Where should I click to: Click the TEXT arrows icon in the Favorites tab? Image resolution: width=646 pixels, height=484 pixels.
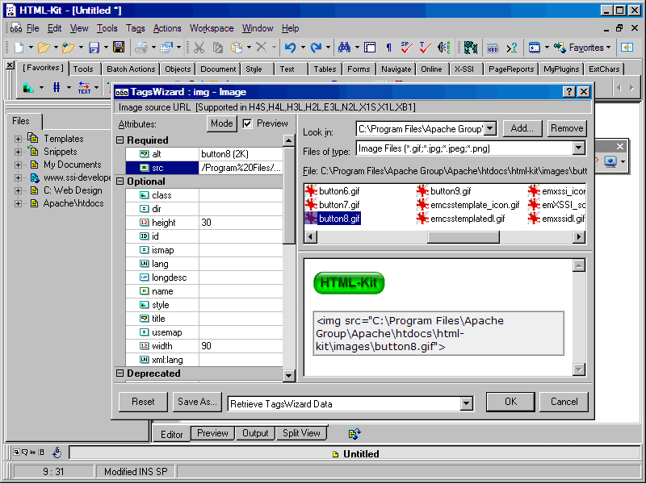click(x=84, y=87)
